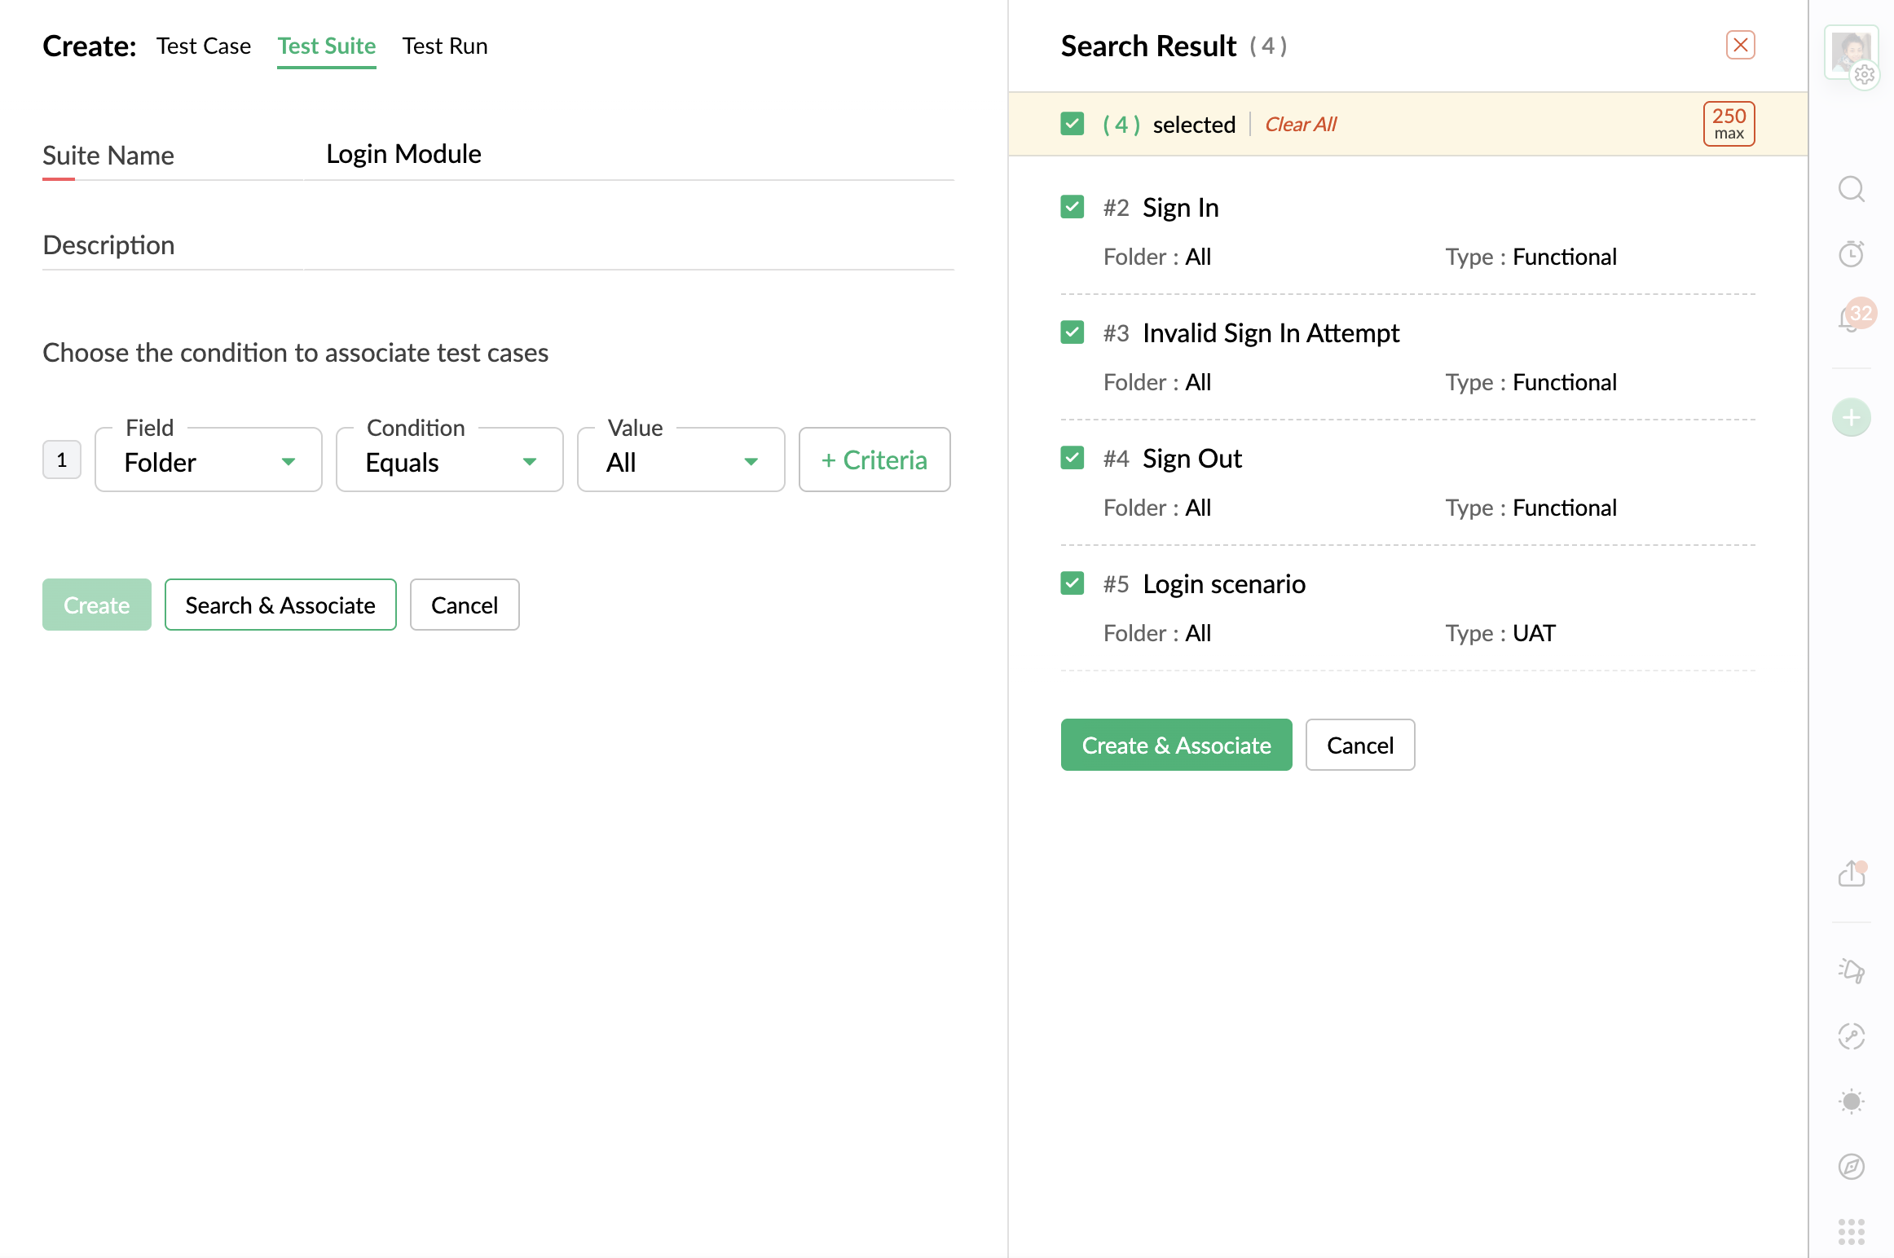
Task: Open notifications bell with 32 badge
Action: click(x=1851, y=319)
